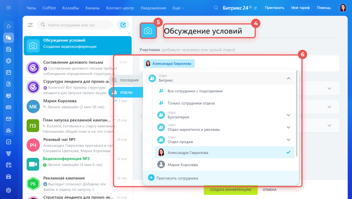
Task: Expand the Бухгалтерия department
Action: [288, 115]
